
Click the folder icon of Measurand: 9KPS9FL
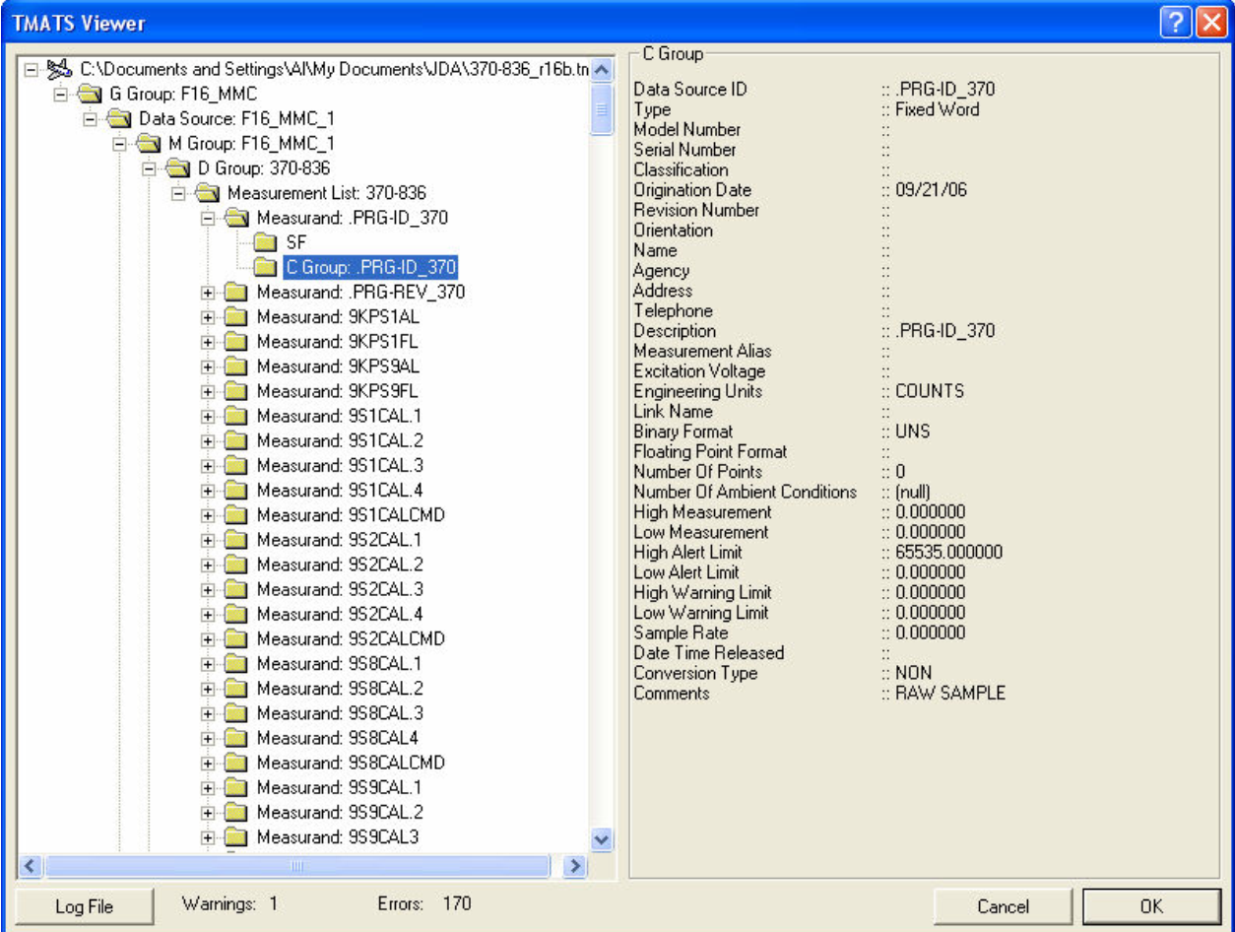(236, 391)
